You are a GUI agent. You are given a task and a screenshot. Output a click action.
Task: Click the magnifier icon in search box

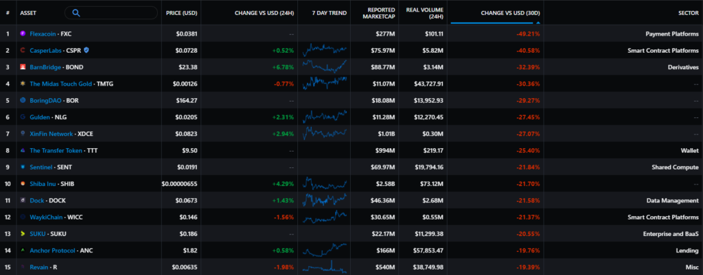click(76, 12)
